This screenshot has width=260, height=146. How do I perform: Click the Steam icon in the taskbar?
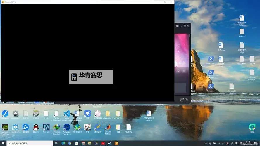point(110,143)
